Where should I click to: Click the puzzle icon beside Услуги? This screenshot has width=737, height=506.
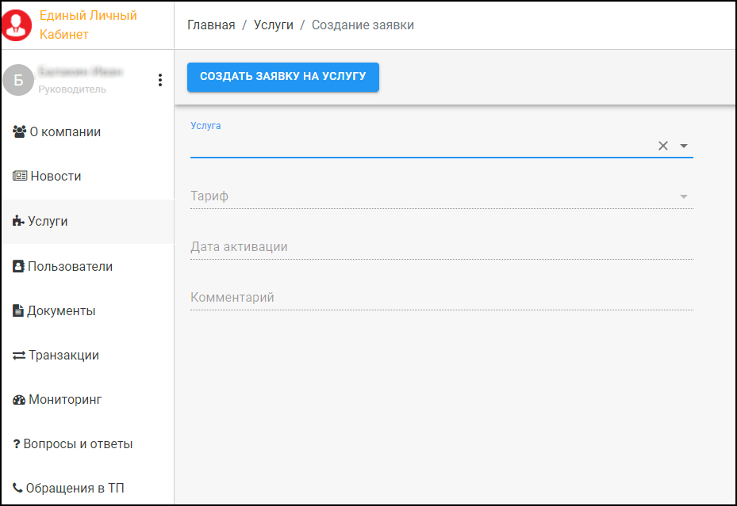pos(18,222)
